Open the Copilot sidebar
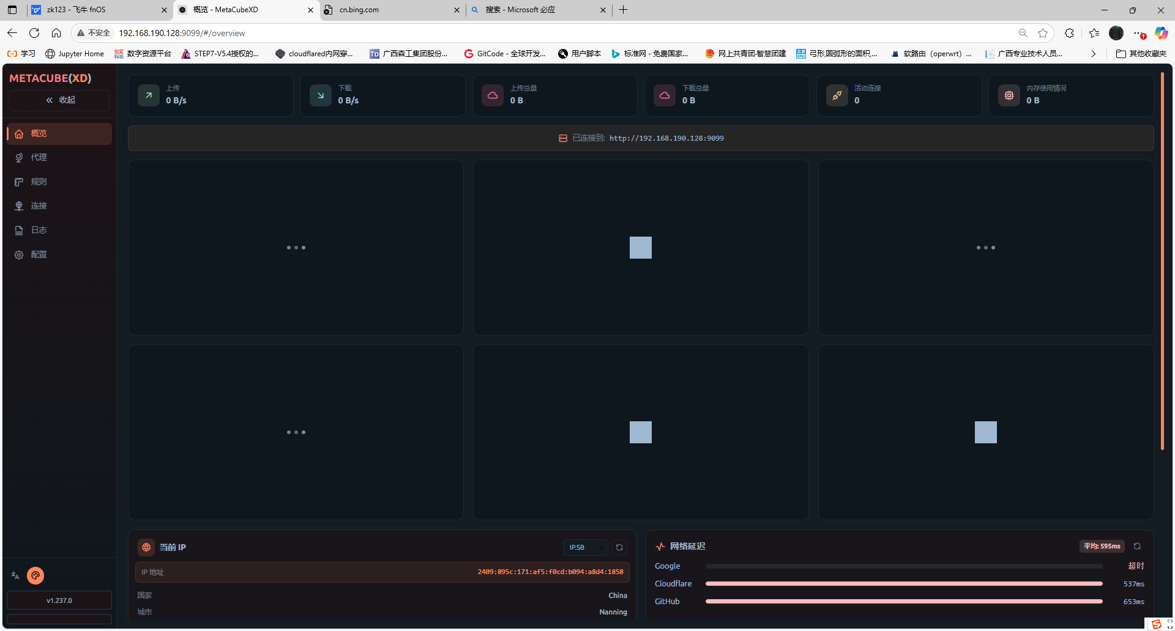1175x631 pixels. click(1161, 33)
